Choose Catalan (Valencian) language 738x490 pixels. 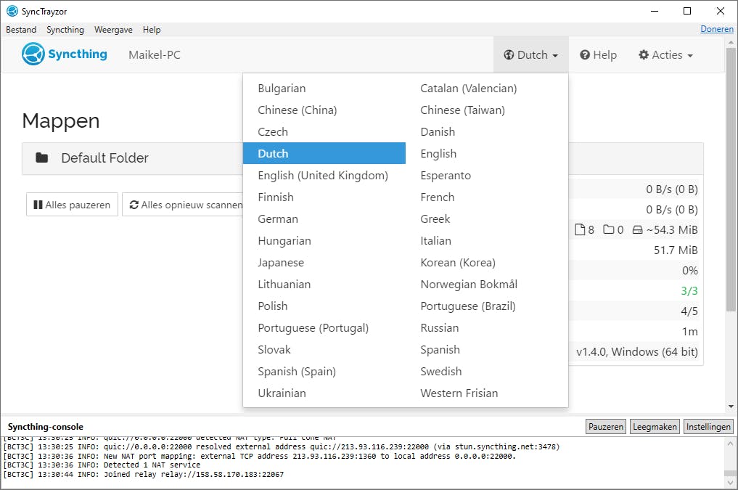pyautogui.click(x=487, y=88)
